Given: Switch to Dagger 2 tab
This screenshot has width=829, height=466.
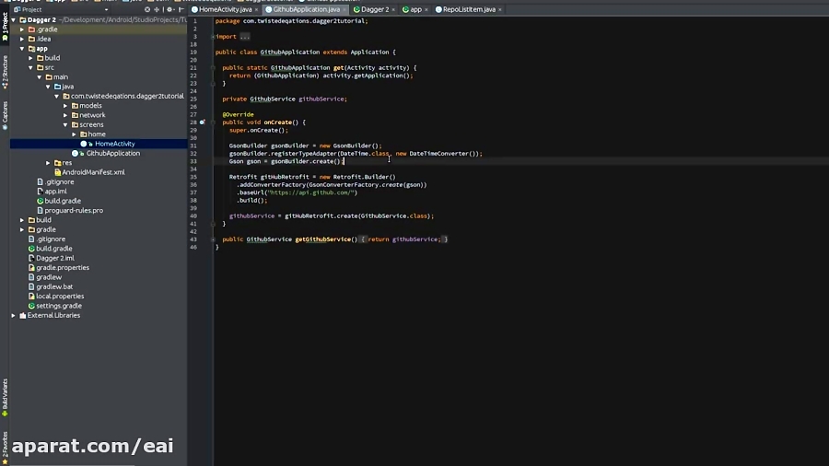Looking at the screenshot, I should [x=375, y=9].
